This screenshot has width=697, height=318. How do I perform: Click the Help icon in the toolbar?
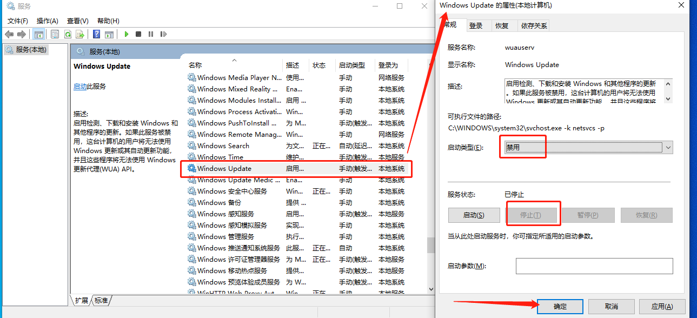(x=97, y=34)
